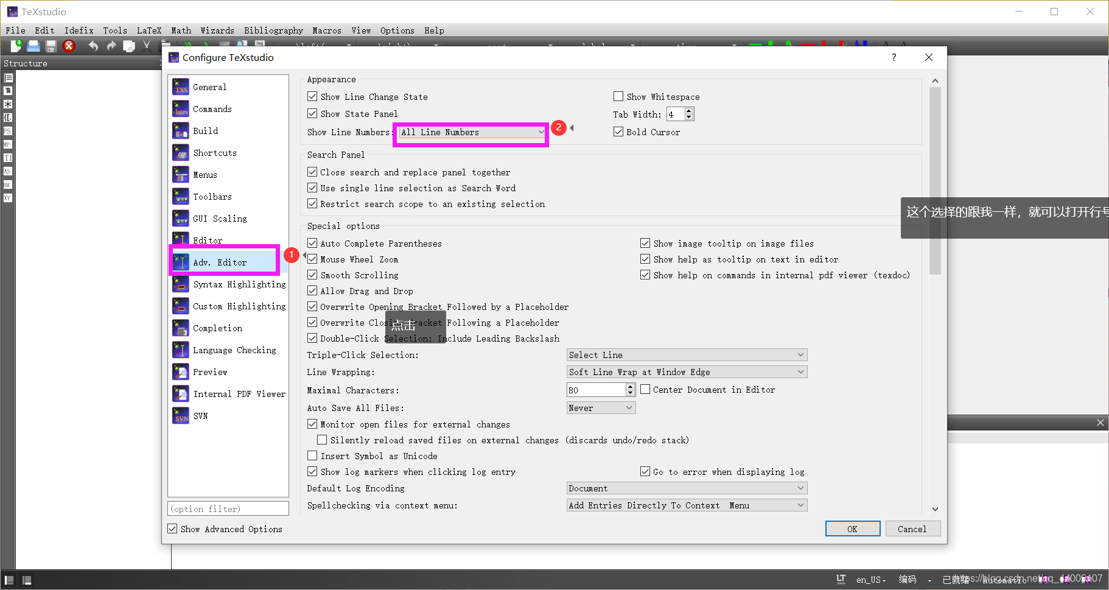Increase the Maximal Characters spinner value
The height and width of the screenshot is (590, 1109).
630,387
